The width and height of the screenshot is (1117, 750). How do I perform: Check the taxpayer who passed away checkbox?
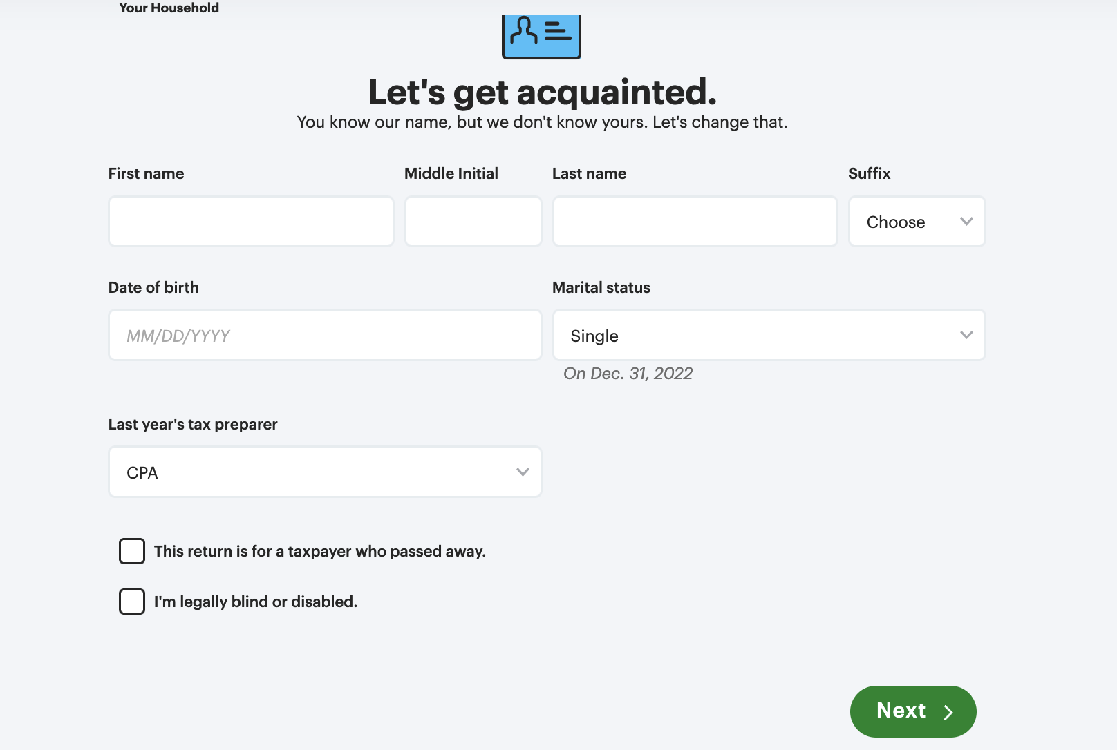(x=132, y=551)
